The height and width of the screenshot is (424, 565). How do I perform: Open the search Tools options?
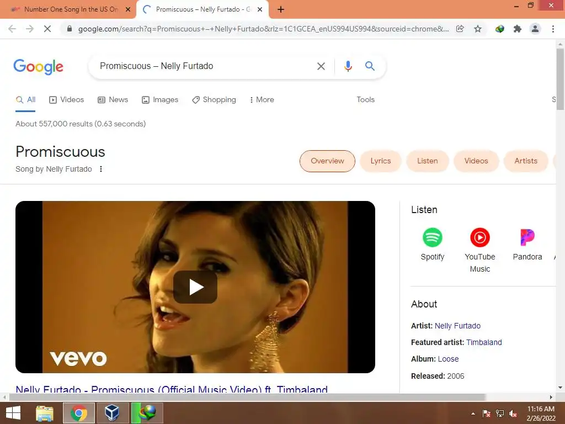pos(365,100)
